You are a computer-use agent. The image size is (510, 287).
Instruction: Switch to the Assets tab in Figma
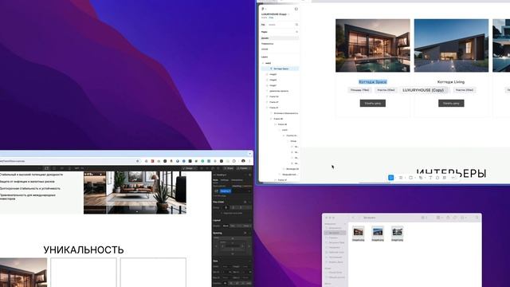click(x=272, y=25)
